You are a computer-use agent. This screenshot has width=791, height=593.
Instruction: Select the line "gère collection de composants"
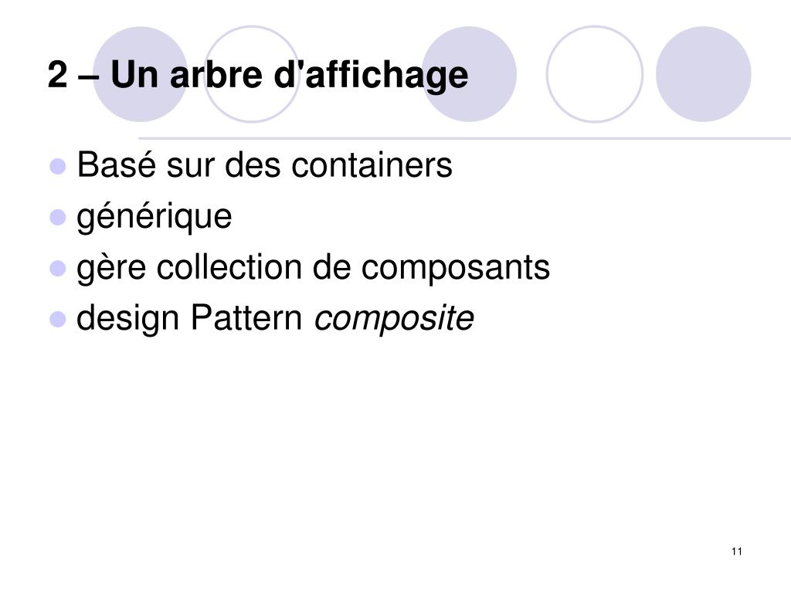pos(314,268)
